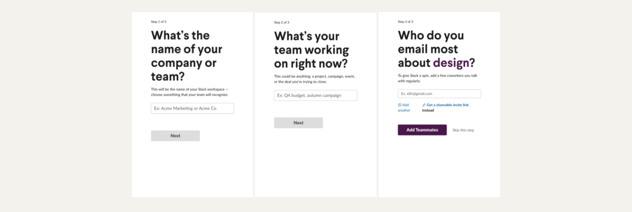Click the 'Step 1 of 3' label

point(158,22)
